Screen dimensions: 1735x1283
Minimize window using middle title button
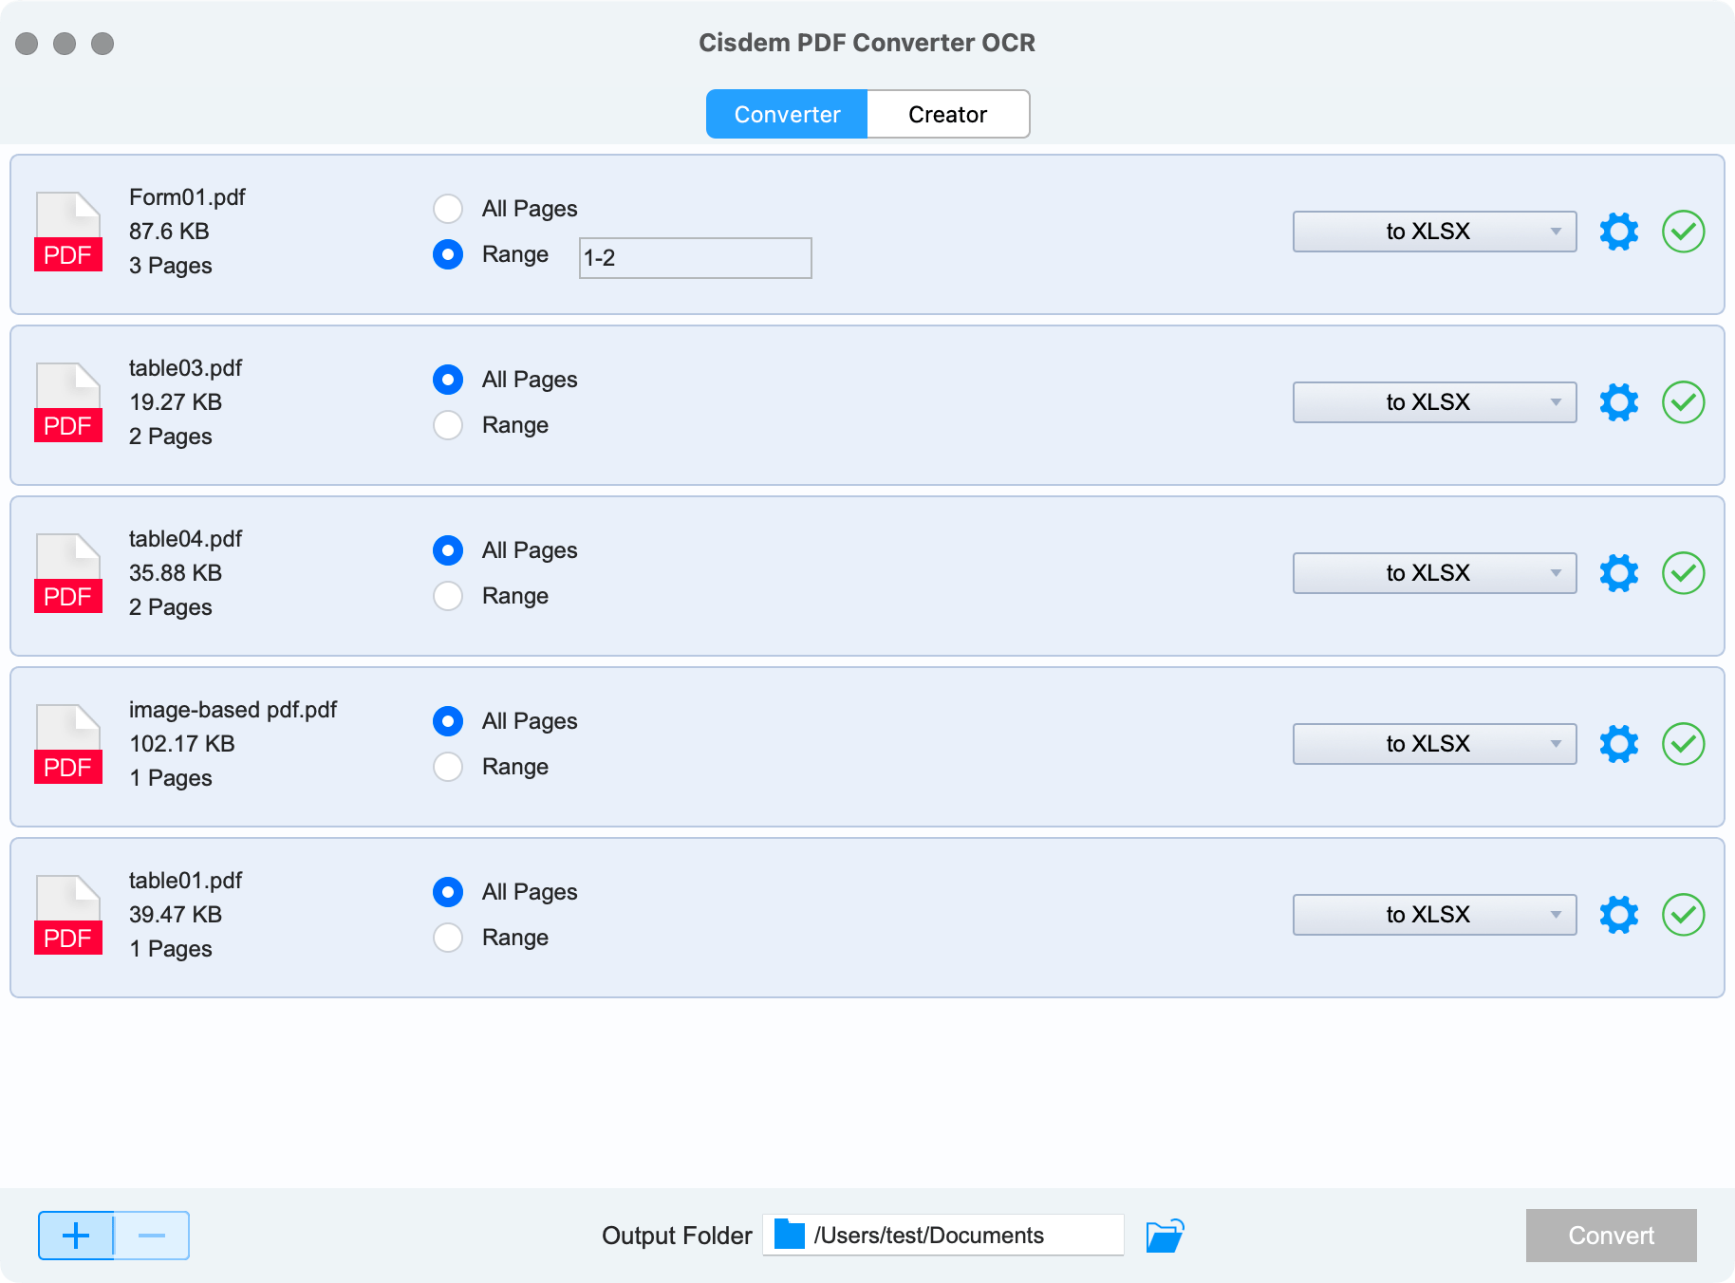tap(65, 44)
